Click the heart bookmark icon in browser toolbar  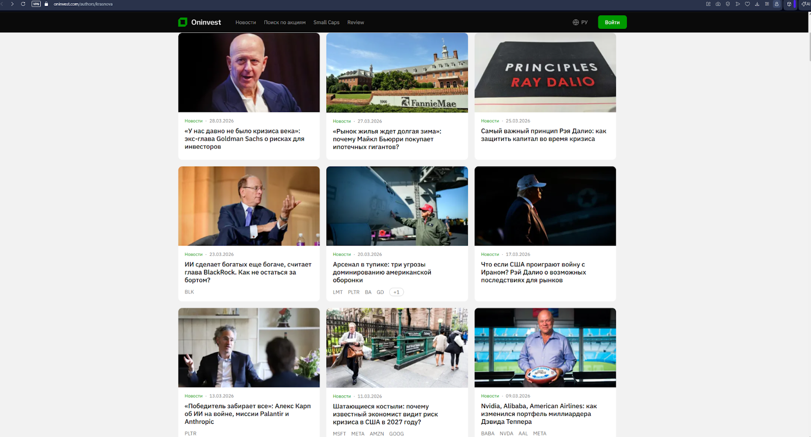tap(747, 4)
